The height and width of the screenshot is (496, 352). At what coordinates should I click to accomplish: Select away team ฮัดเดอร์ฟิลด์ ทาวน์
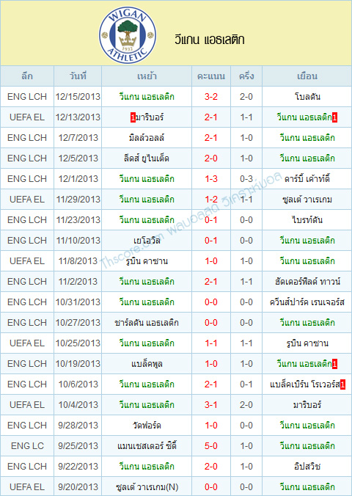pos(307,282)
